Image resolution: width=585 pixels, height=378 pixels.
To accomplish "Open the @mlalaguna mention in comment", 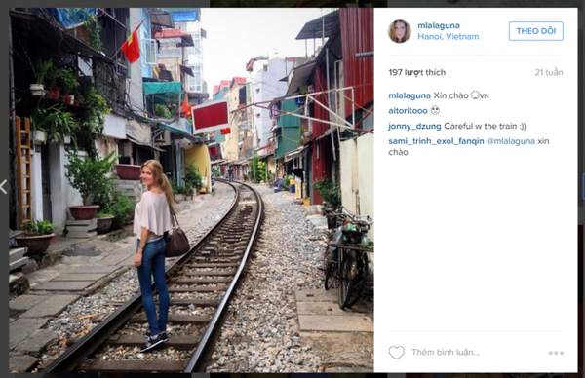I will pos(511,141).
